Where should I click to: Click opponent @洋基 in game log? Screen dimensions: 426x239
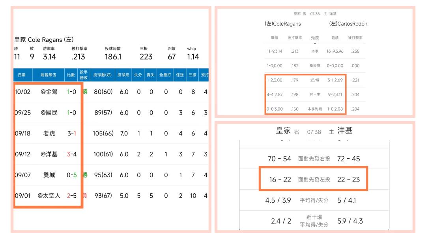(49, 154)
